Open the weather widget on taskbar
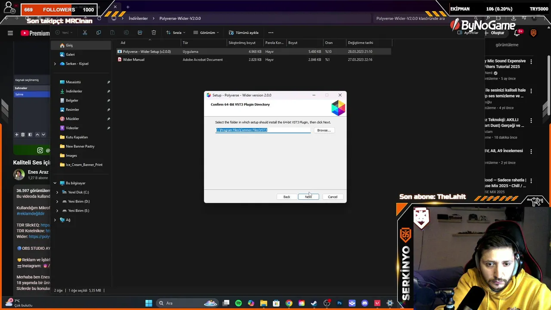The height and width of the screenshot is (310, 551). coord(19,303)
